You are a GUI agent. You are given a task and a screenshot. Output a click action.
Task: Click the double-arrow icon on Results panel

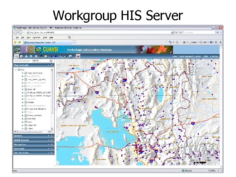tap(52, 136)
